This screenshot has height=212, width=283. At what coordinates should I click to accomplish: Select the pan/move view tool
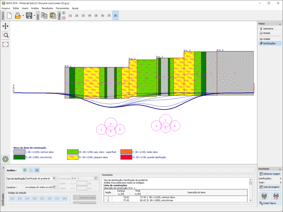[x=6, y=26]
